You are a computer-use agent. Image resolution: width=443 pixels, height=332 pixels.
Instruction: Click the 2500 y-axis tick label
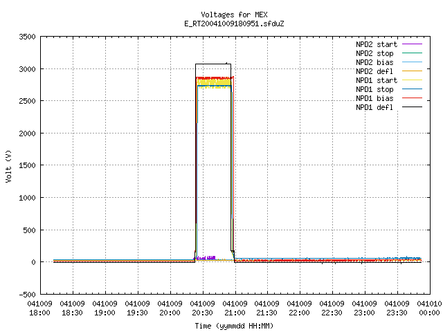pos(27,101)
